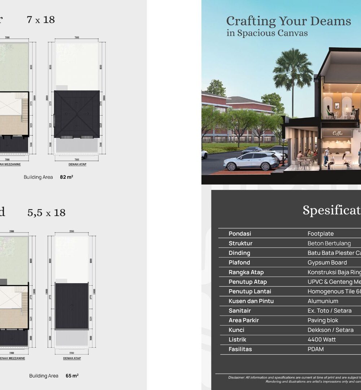Select the "Paving blok" value
361x390 pixels.
(x=323, y=320)
